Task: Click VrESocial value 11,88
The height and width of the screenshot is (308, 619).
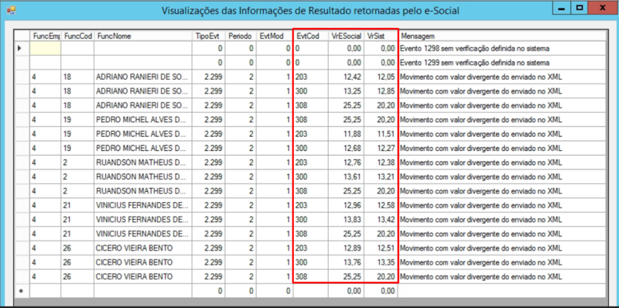Action: (x=353, y=134)
